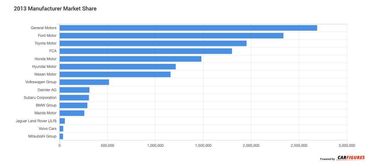Select the BMW Group bar
The height and width of the screenshot is (164, 370).
[73, 105]
